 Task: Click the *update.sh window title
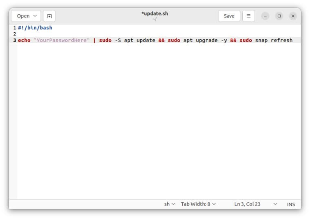click(155, 13)
